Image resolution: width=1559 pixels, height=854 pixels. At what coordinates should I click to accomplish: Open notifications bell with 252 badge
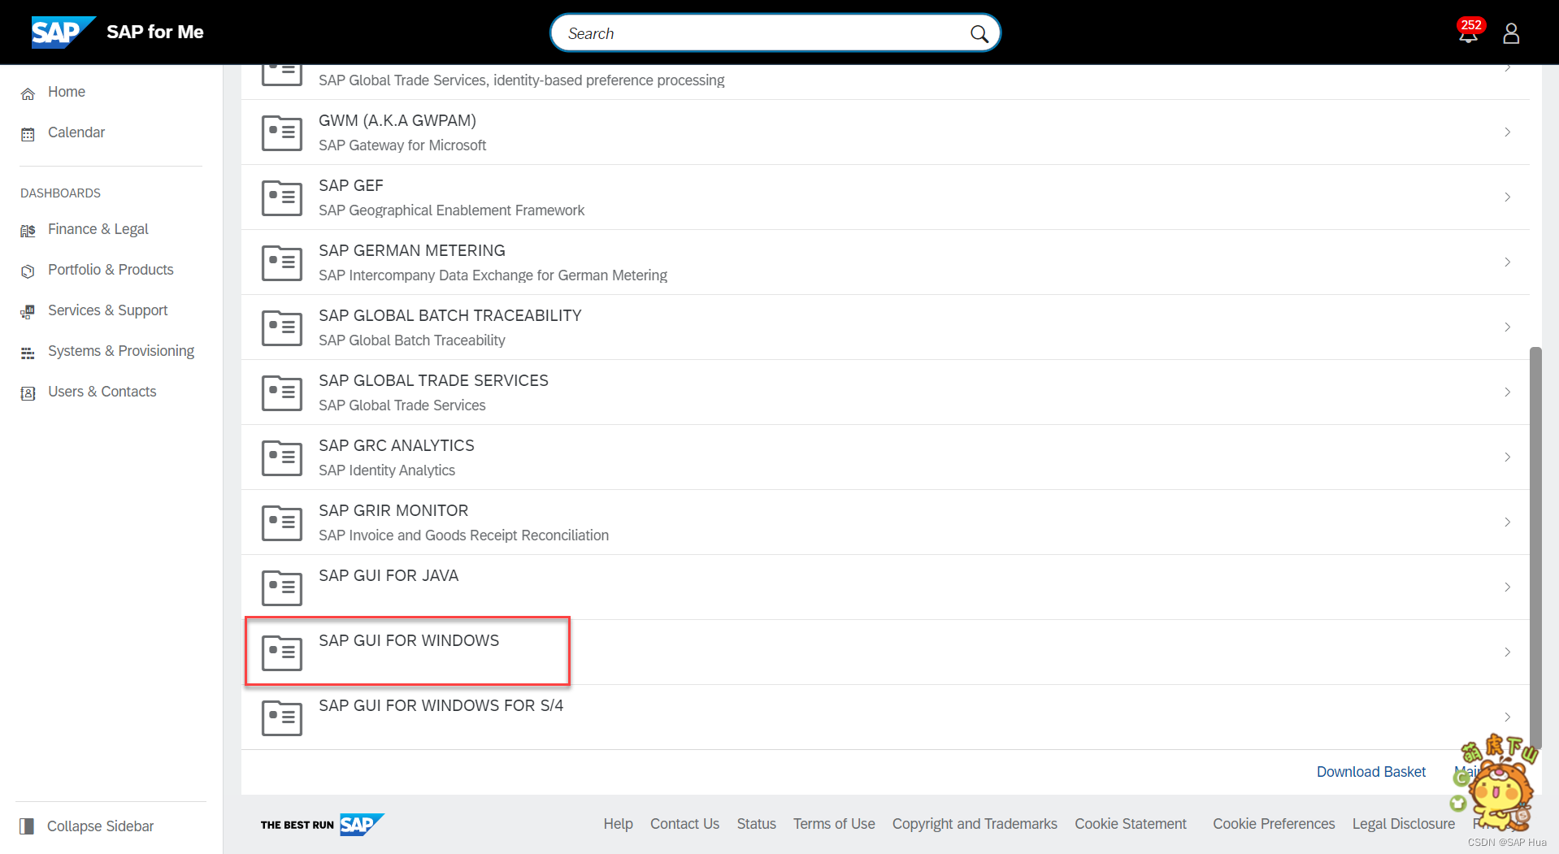1469,32
